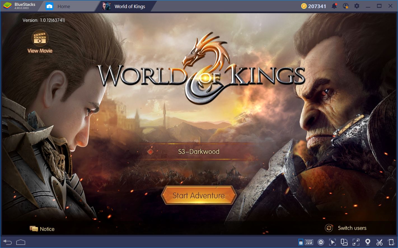The height and width of the screenshot is (248, 398).
Task: Enter fullscreen mode with arrows icon
Action: point(356,242)
